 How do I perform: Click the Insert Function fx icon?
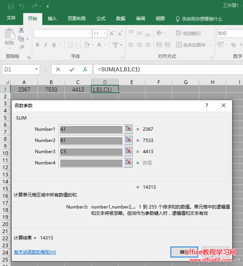point(85,69)
